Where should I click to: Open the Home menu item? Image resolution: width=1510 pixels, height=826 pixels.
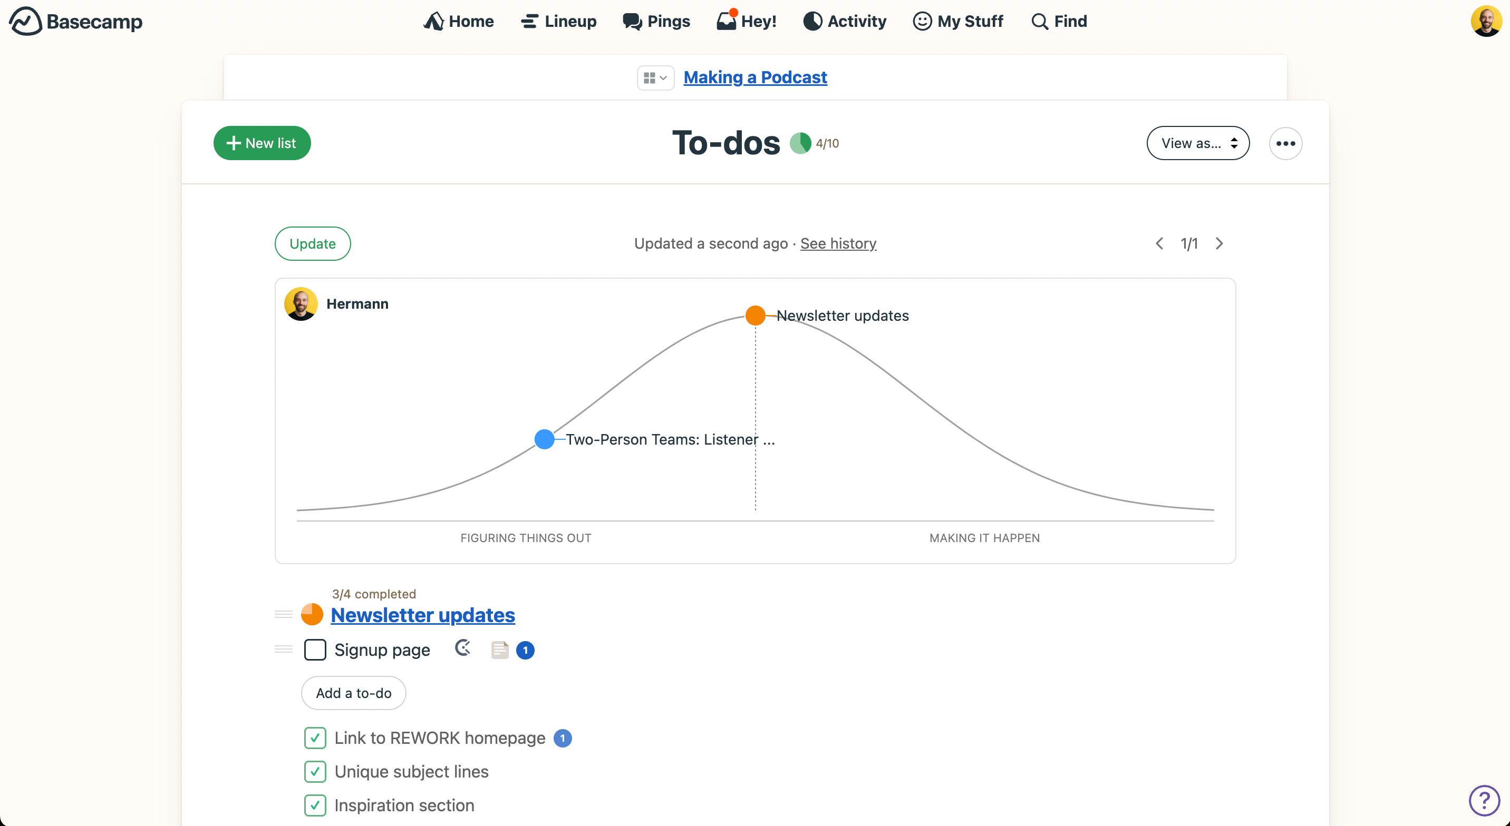click(x=459, y=22)
